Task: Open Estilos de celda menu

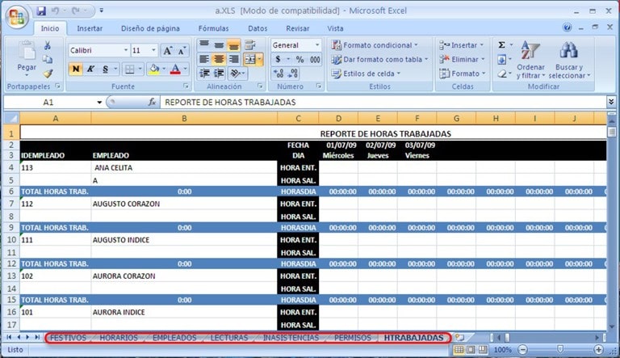Action: (367, 74)
